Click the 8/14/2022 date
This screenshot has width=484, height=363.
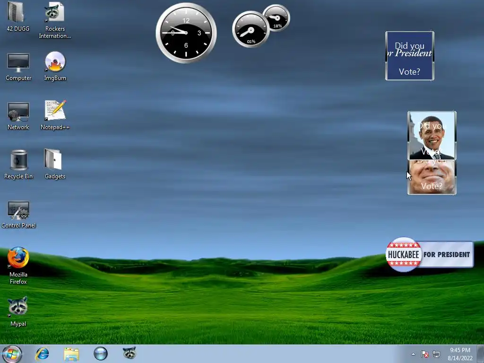(x=460, y=358)
